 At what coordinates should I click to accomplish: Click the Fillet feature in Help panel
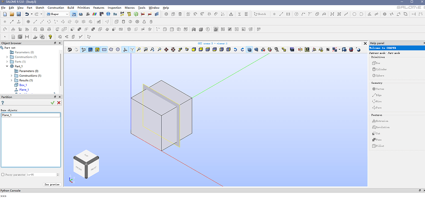pyautogui.click(x=378, y=146)
